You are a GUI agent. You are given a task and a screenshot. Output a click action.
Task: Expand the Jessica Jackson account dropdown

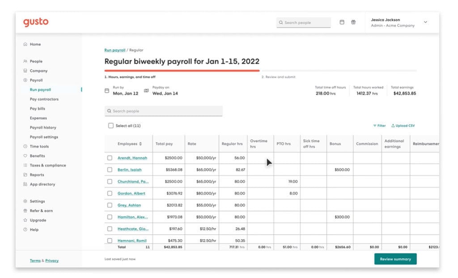tap(425, 22)
